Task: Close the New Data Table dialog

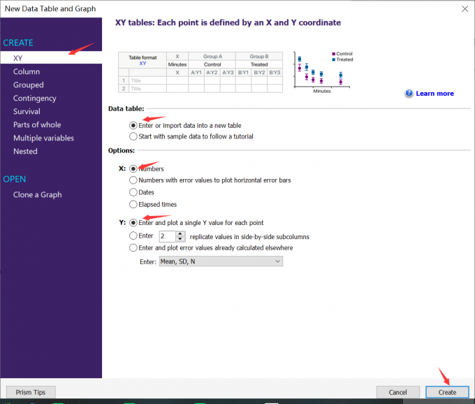Action: [465, 9]
